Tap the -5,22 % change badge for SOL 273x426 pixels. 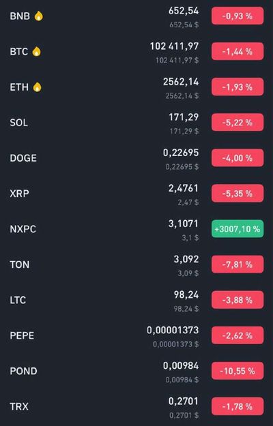[238, 123]
